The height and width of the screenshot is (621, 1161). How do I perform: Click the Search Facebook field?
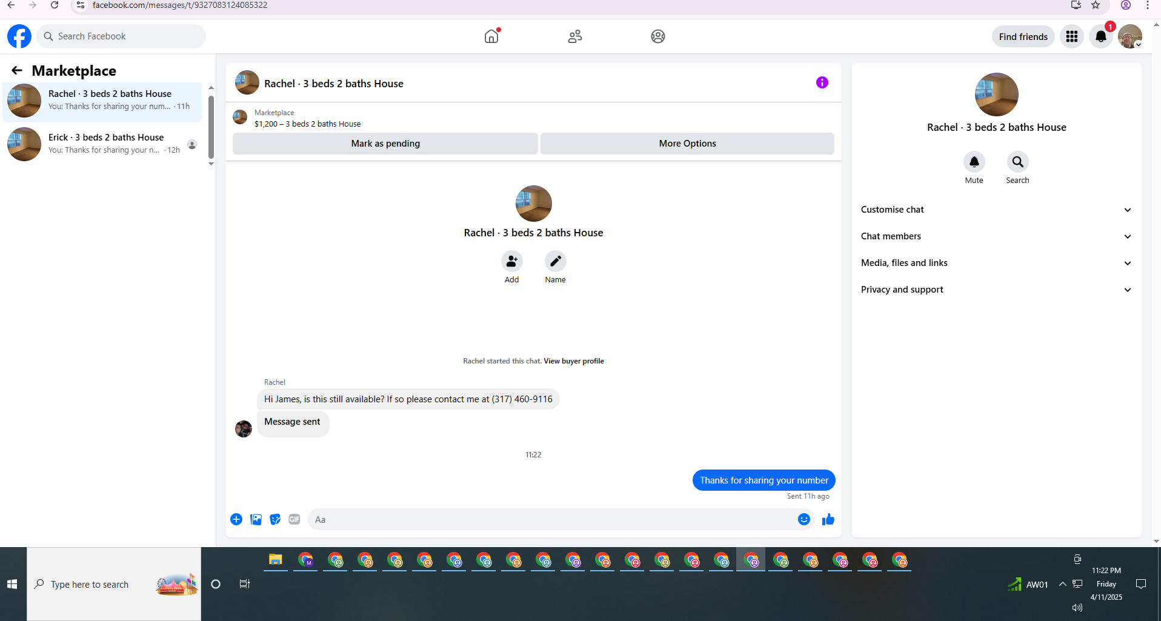122,36
